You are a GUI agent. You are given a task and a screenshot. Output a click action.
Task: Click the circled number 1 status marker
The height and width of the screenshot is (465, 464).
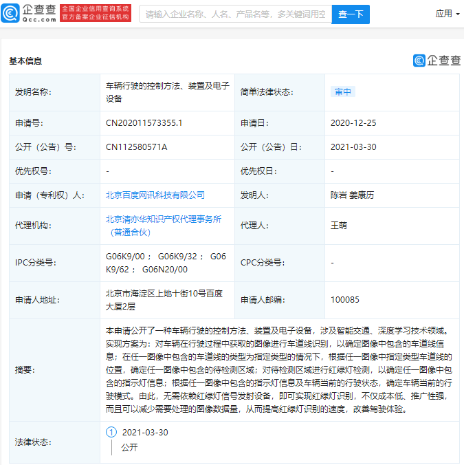point(111,432)
